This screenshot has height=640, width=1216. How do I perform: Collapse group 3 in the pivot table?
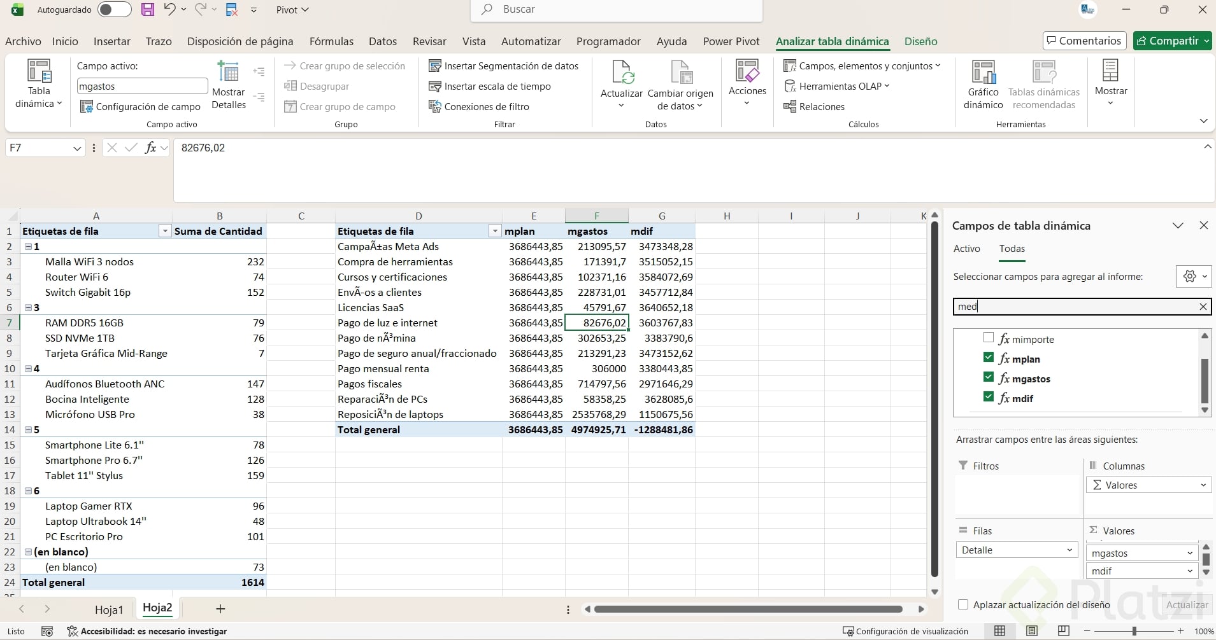pyautogui.click(x=28, y=307)
